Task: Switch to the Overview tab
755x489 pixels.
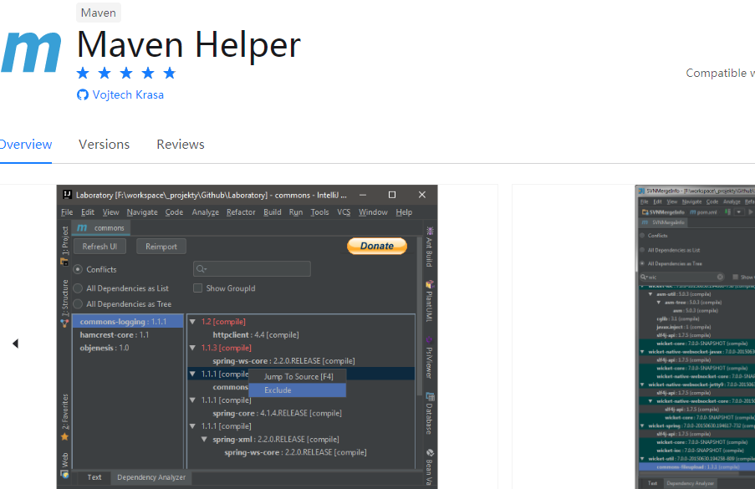Action: [x=26, y=145]
